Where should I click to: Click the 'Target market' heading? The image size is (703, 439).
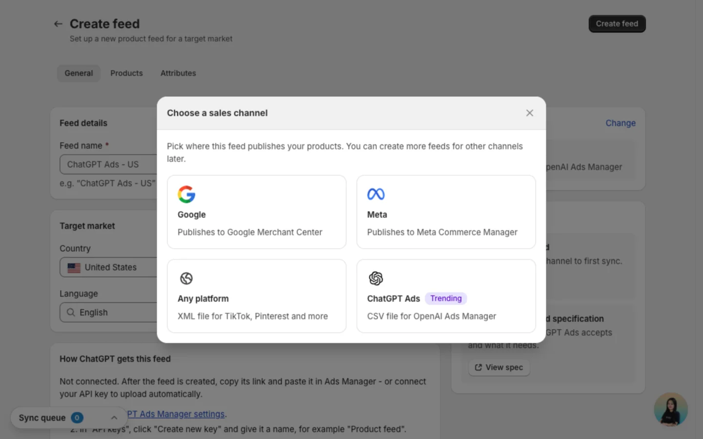pyautogui.click(x=87, y=226)
